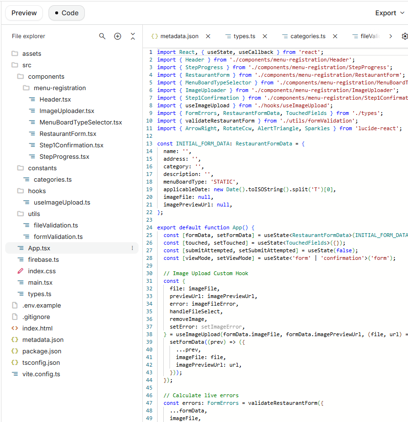Open the settings gear icon above the editor

pyautogui.click(x=405, y=36)
